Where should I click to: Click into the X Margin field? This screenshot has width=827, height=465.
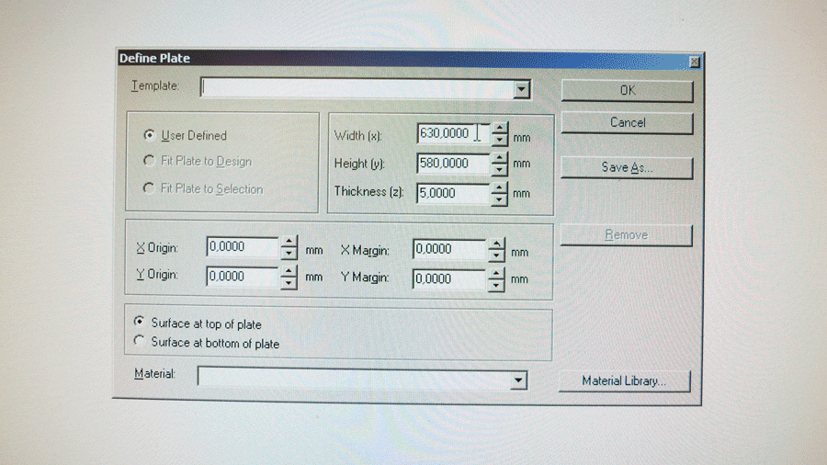(449, 249)
